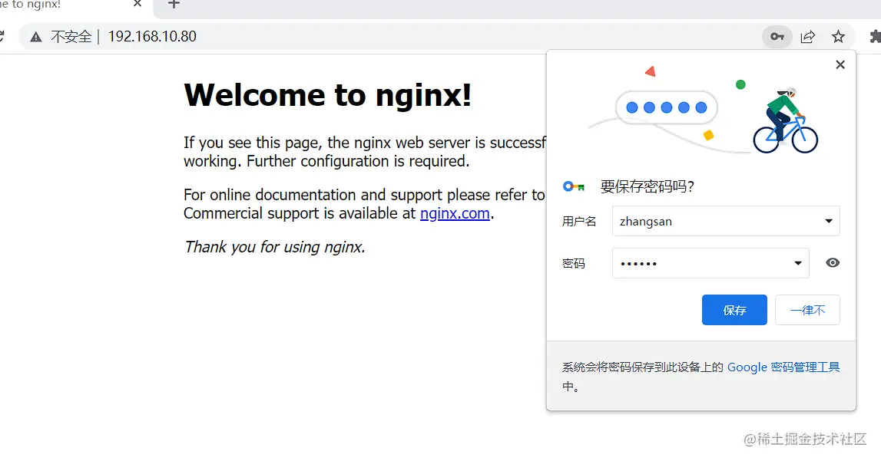Open the nginx.com link on the page
The width and height of the screenshot is (881, 461).
455,213
